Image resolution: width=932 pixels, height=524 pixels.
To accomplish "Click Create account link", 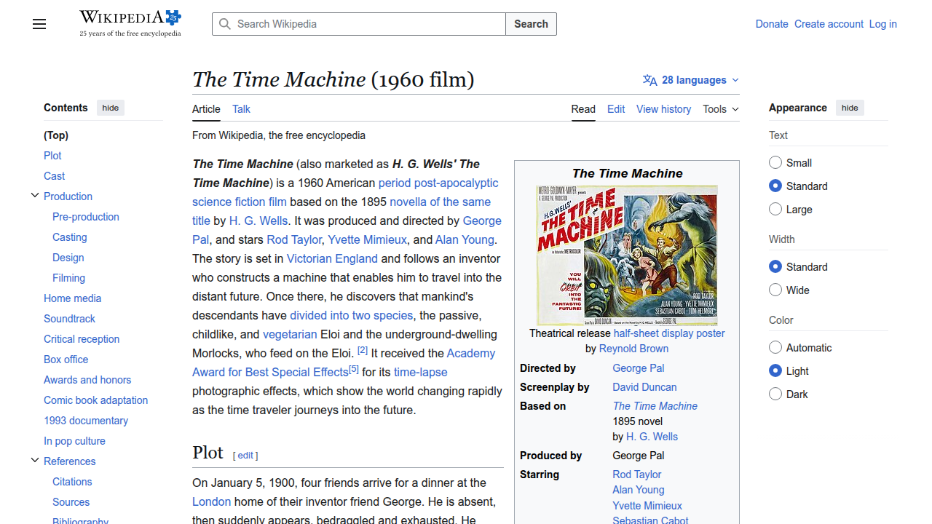I will tap(829, 24).
